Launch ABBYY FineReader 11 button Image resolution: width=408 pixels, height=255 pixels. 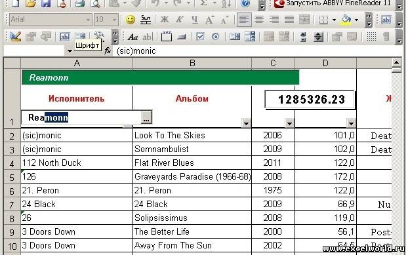pyautogui.click(x=333, y=4)
